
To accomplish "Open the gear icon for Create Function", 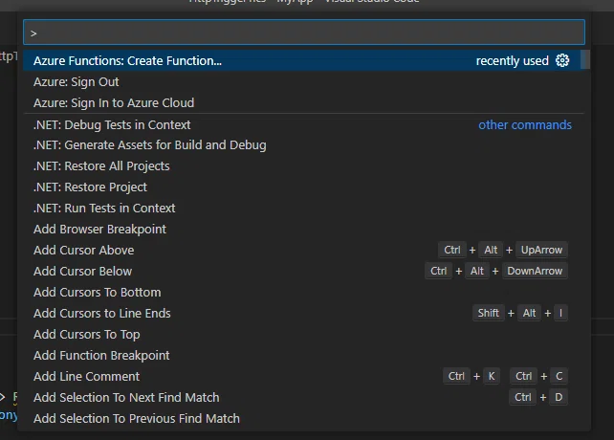I will 562,60.
